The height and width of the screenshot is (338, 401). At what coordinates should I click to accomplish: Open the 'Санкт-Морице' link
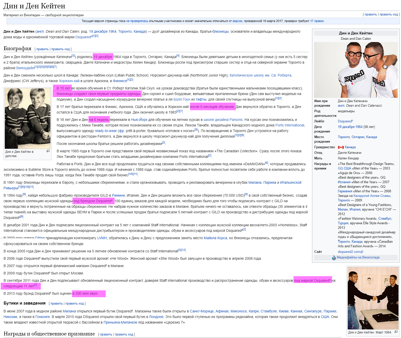[202, 311]
